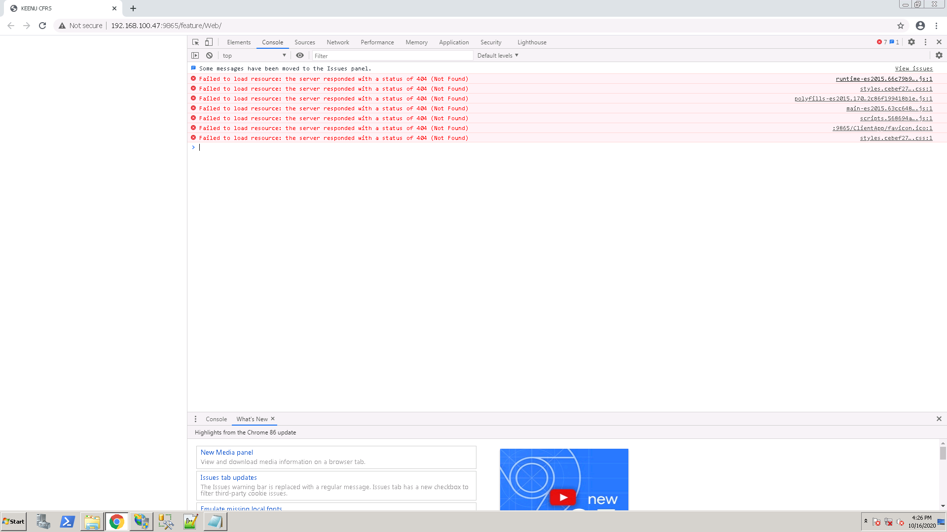Click the console Filter input field
This screenshot has width=947, height=532.
392,56
